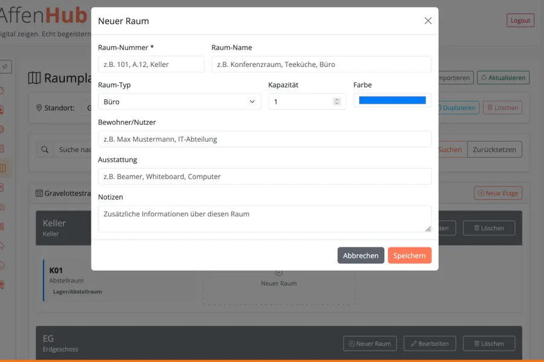
Task: Focus the Raum-Nummer input field
Action: click(x=151, y=65)
